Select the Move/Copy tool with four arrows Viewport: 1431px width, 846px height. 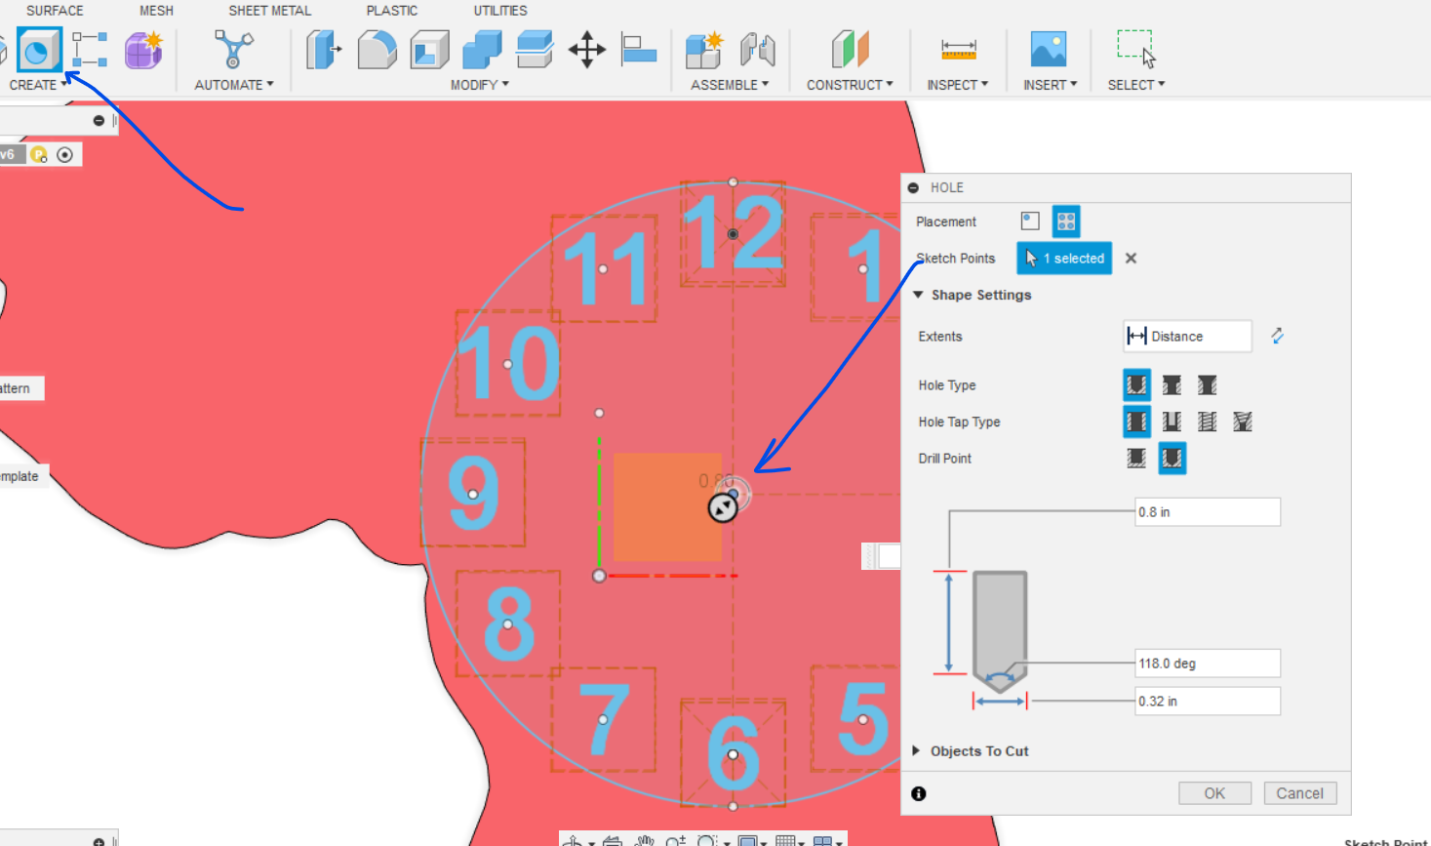587,50
